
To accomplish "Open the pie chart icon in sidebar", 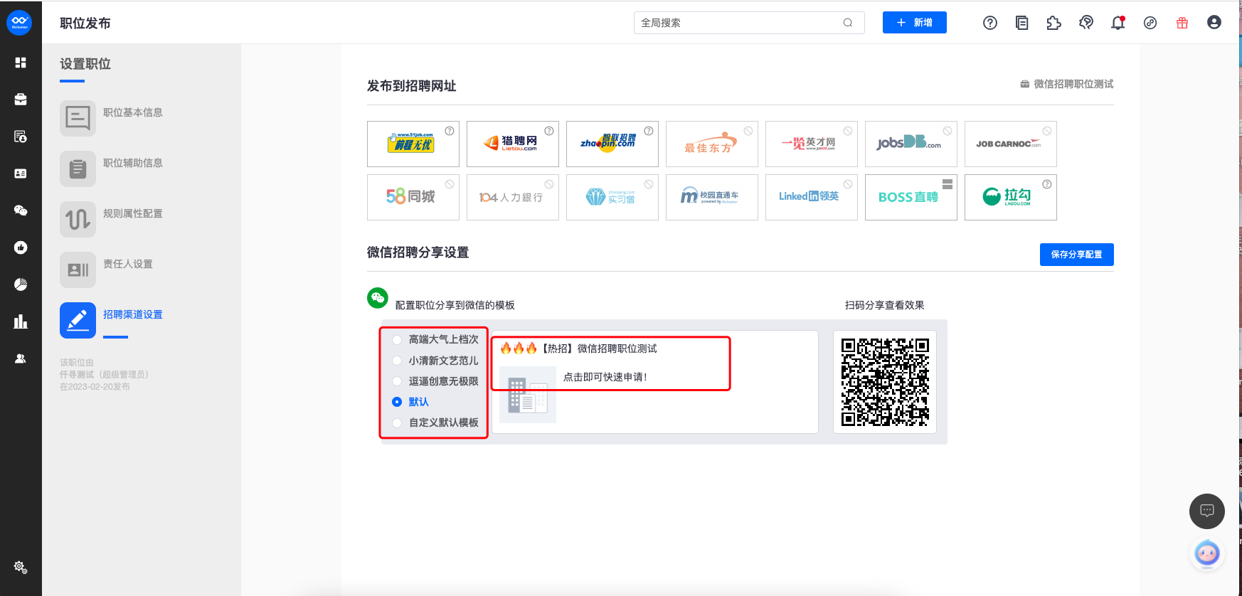I will pyautogui.click(x=21, y=284).
